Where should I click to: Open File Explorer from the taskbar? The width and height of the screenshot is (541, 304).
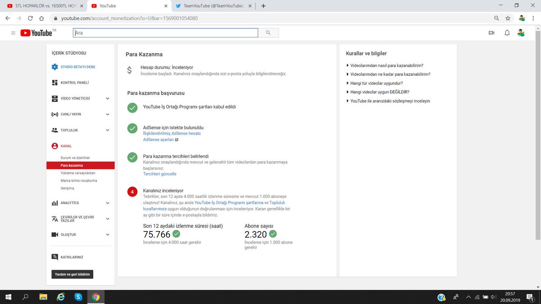[x=43, y=297]
